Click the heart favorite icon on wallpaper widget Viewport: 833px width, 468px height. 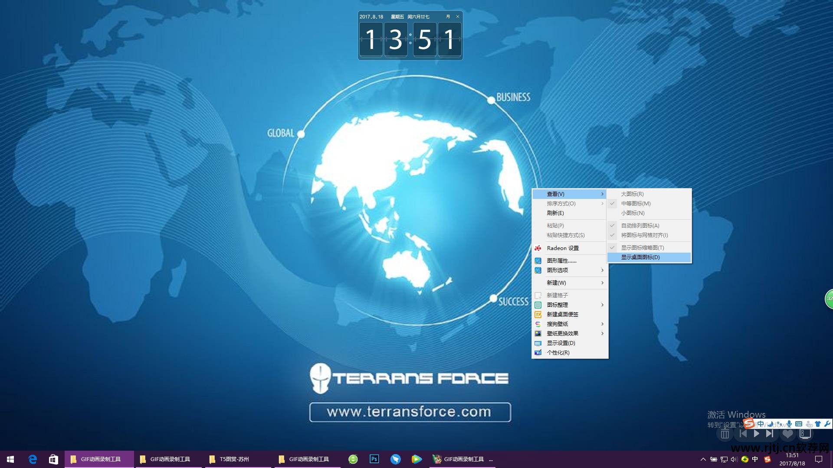pos(787,434)
